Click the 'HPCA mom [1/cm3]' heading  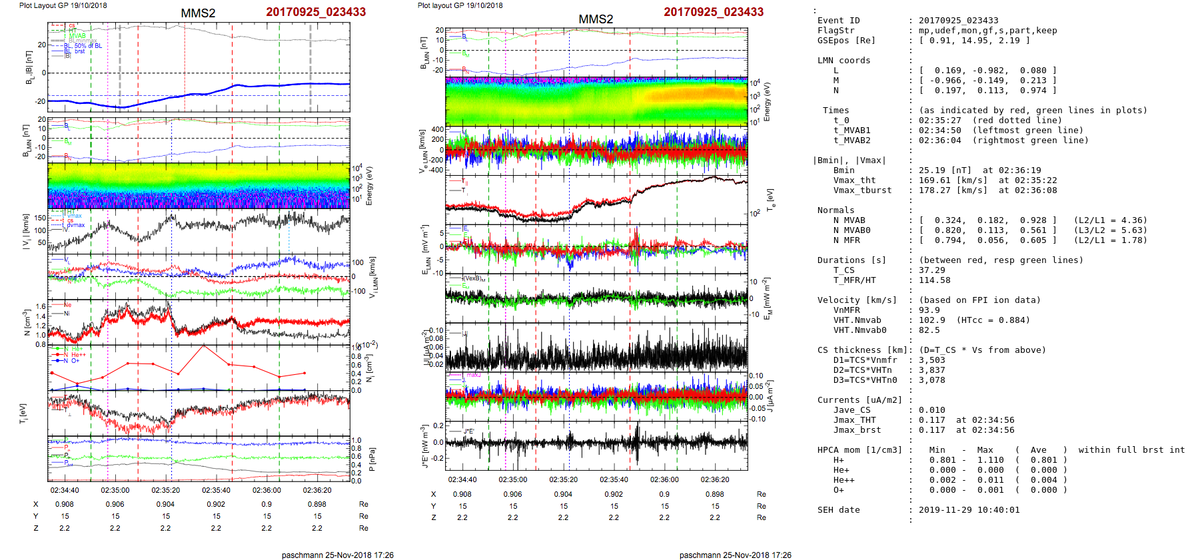point(860,450)
